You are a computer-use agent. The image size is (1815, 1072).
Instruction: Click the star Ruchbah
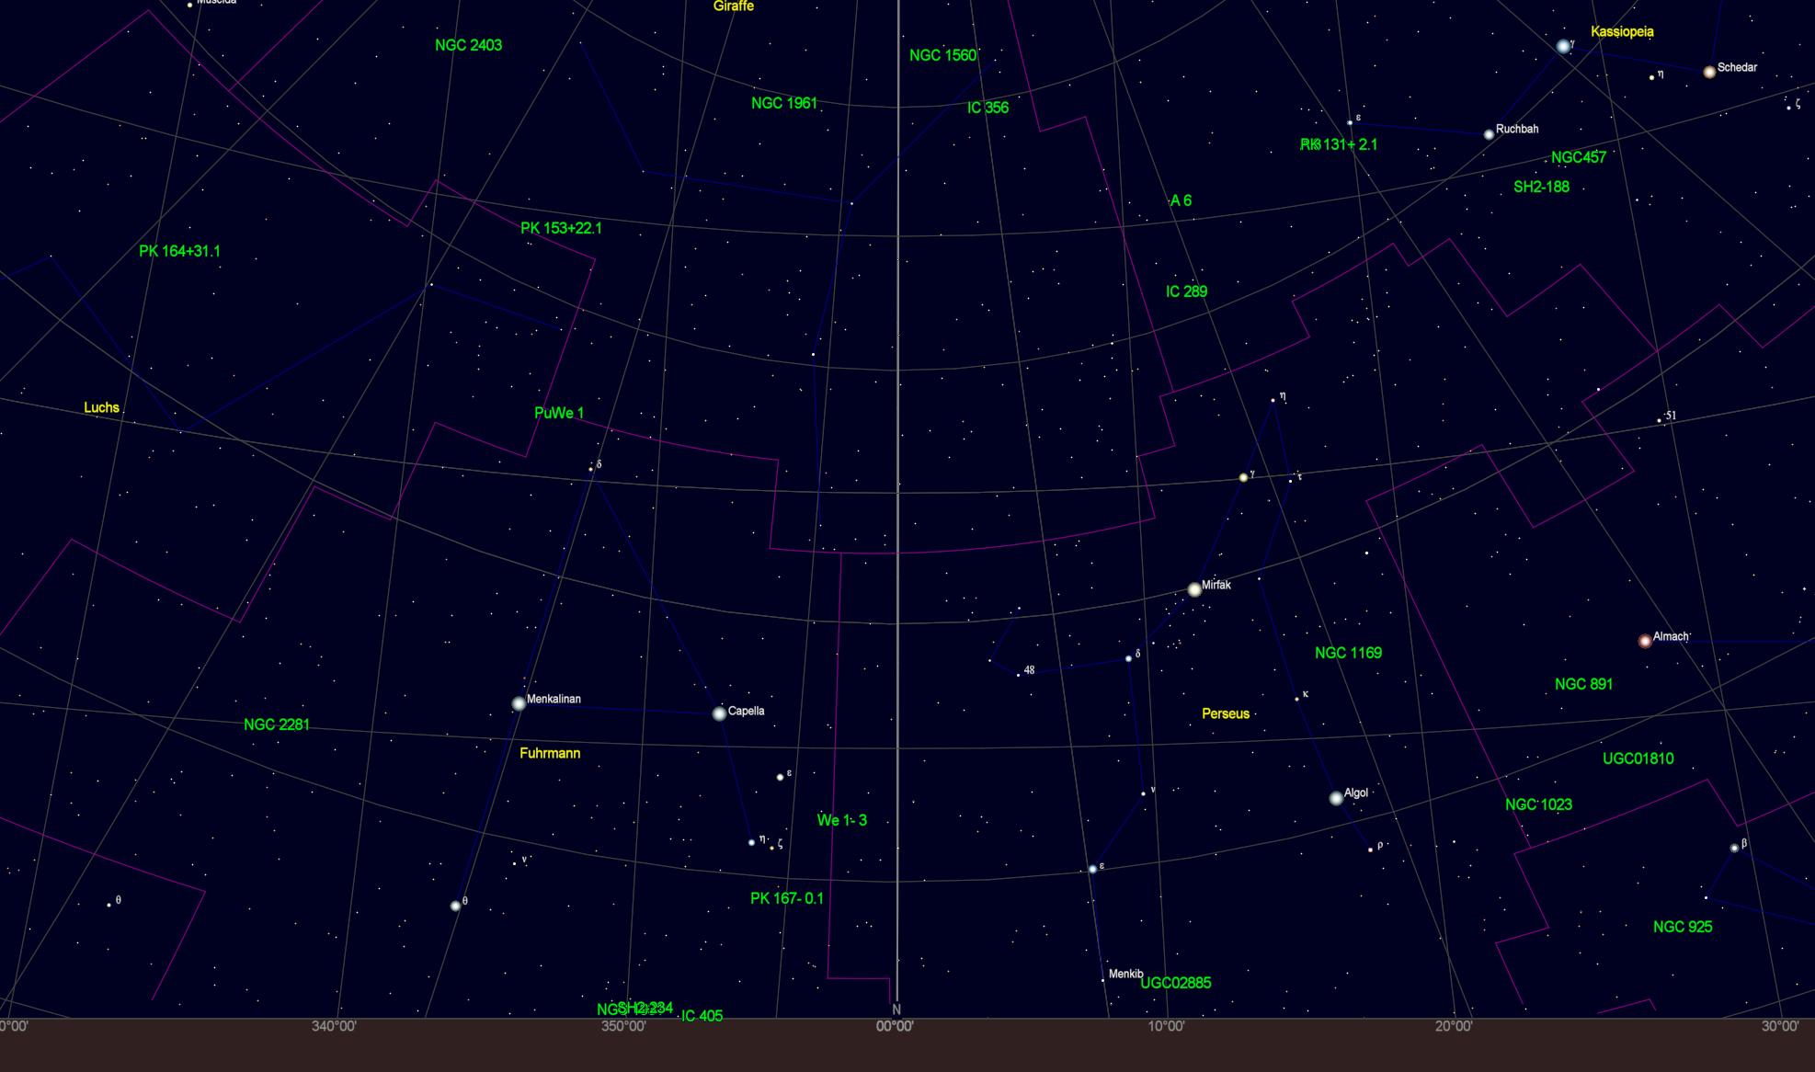(x=1489, y=134)
